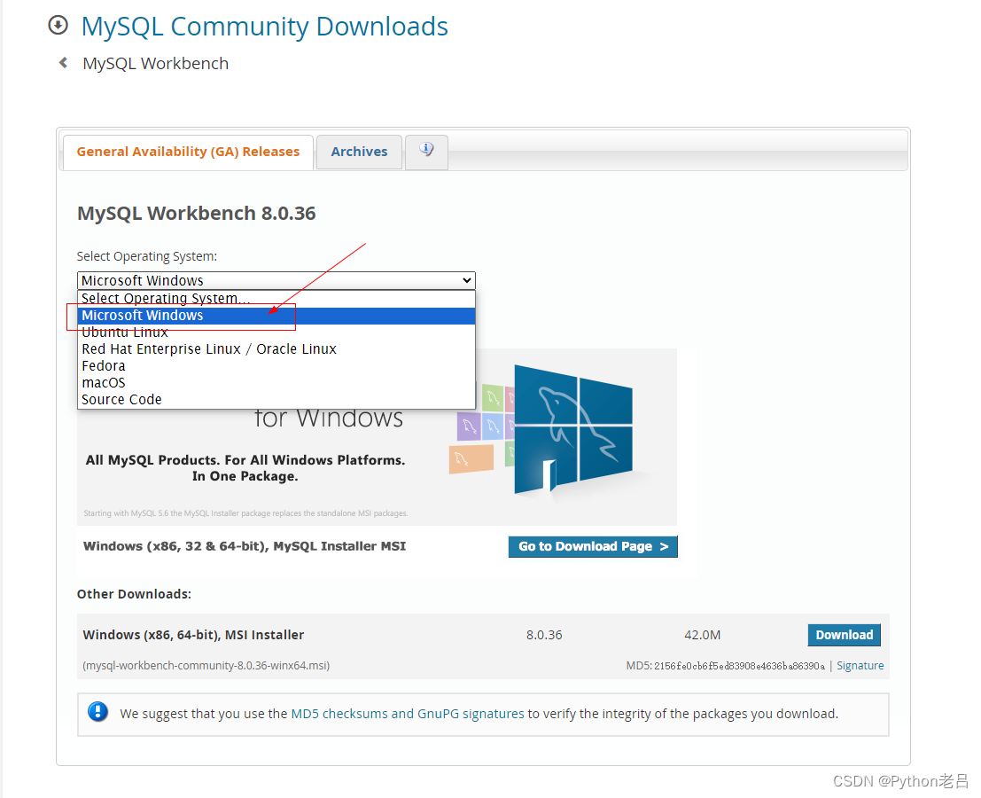
Task: Click the 'Windows (x86, 64-bit), MSI Installer' title
Action: (x=193, y=635)
